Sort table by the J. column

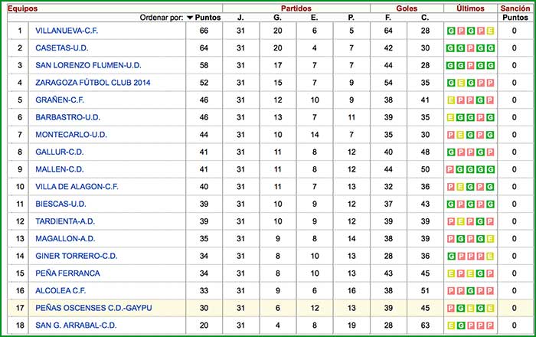coord(240,17)
